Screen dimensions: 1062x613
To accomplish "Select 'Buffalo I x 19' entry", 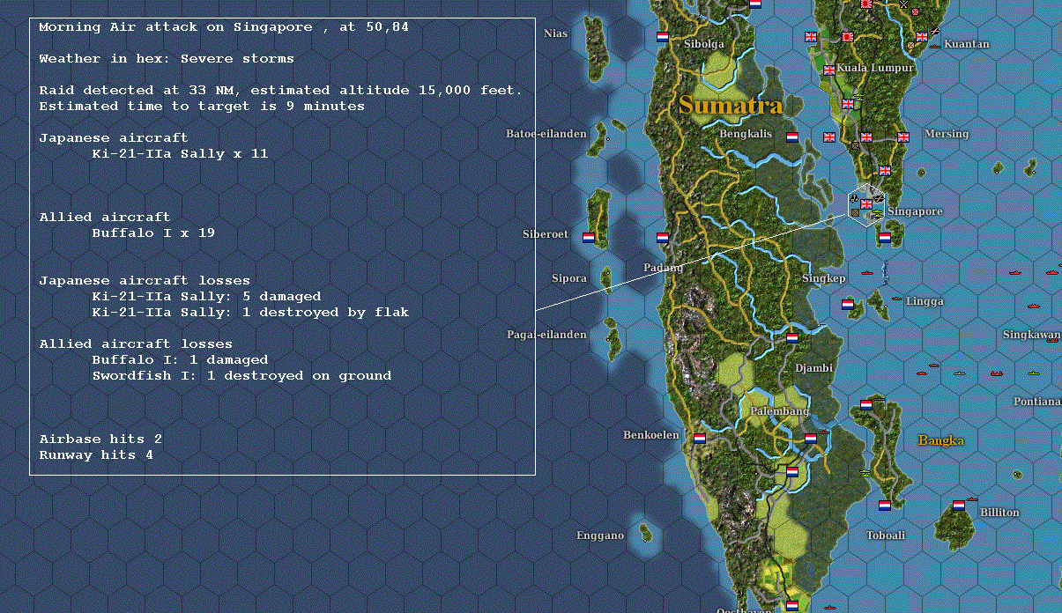I will 153,233.
